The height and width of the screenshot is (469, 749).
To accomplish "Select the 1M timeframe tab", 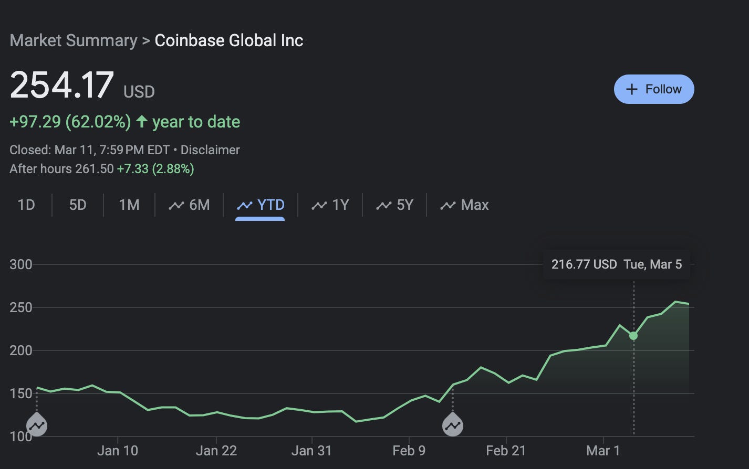I will click(x=129, y=205).
